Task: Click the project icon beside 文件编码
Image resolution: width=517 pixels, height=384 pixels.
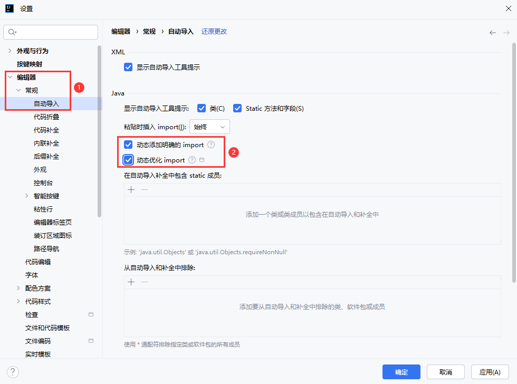Action: pyautogui.click(x=91, y=341)
